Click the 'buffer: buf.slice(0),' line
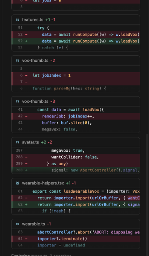Image resolution: width=149 pixels, height=256 pixels. [x=76, y=123]
